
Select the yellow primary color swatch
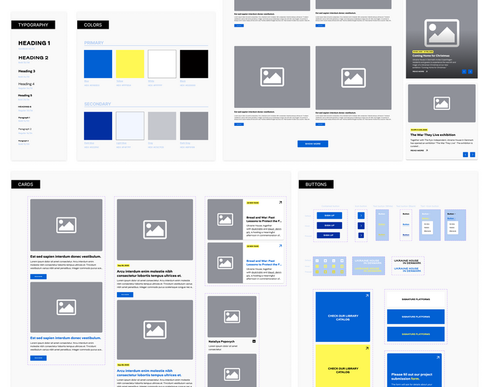pos(130,64)
